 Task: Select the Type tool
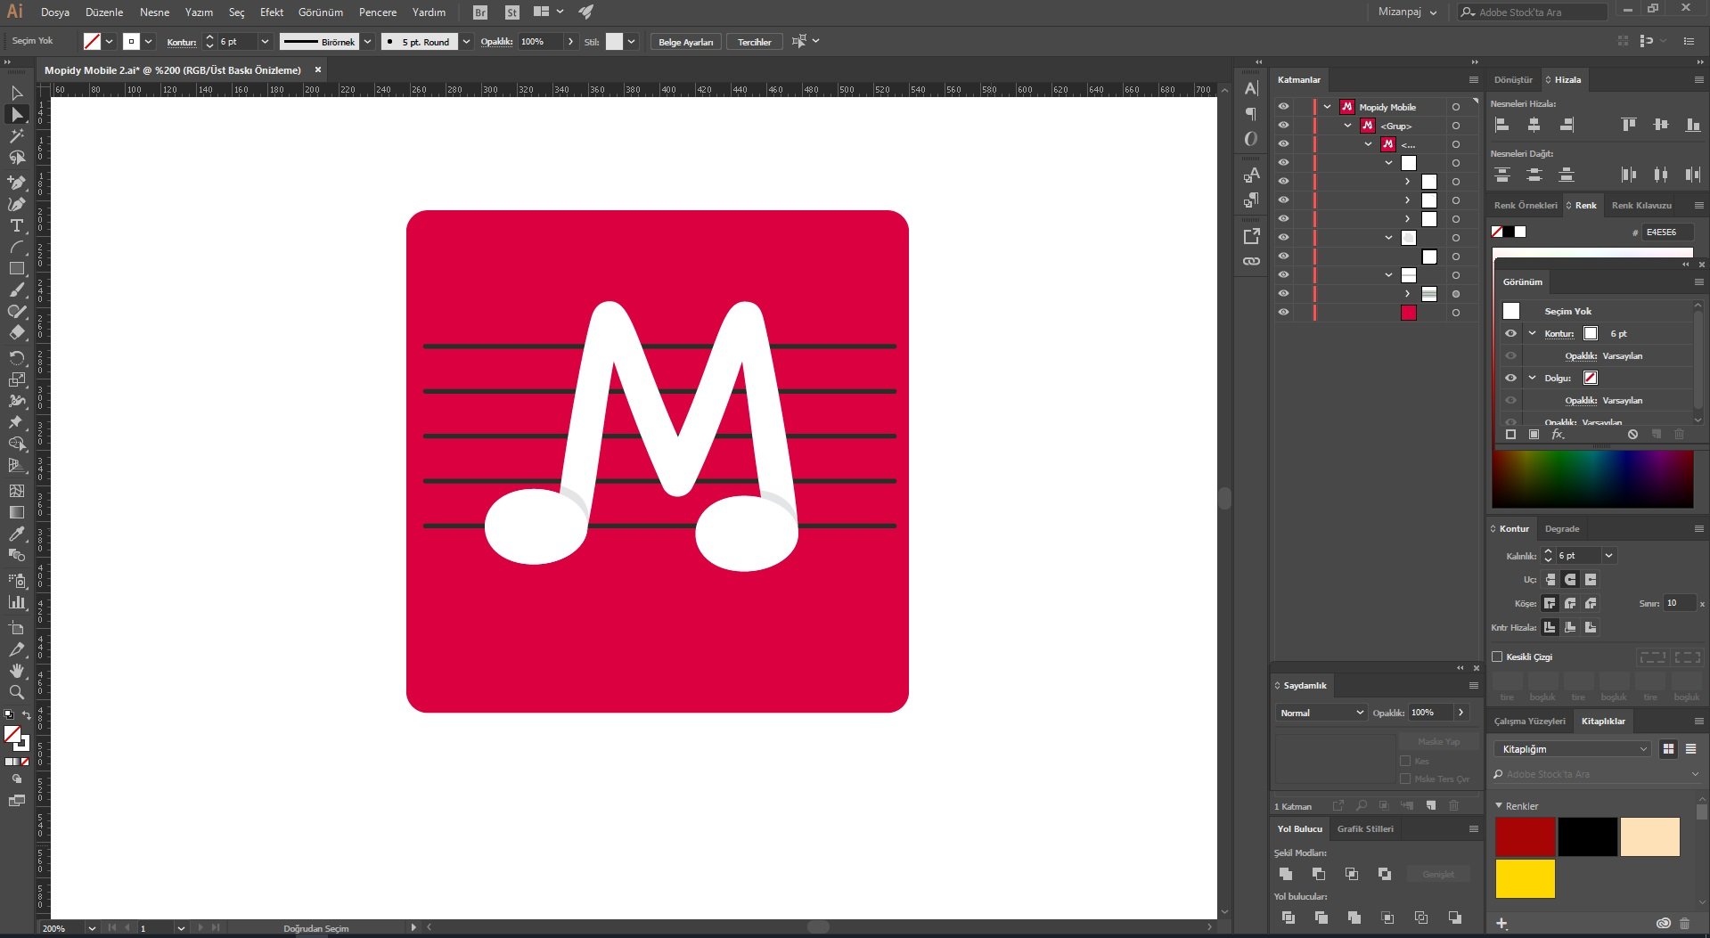(17, 225)
